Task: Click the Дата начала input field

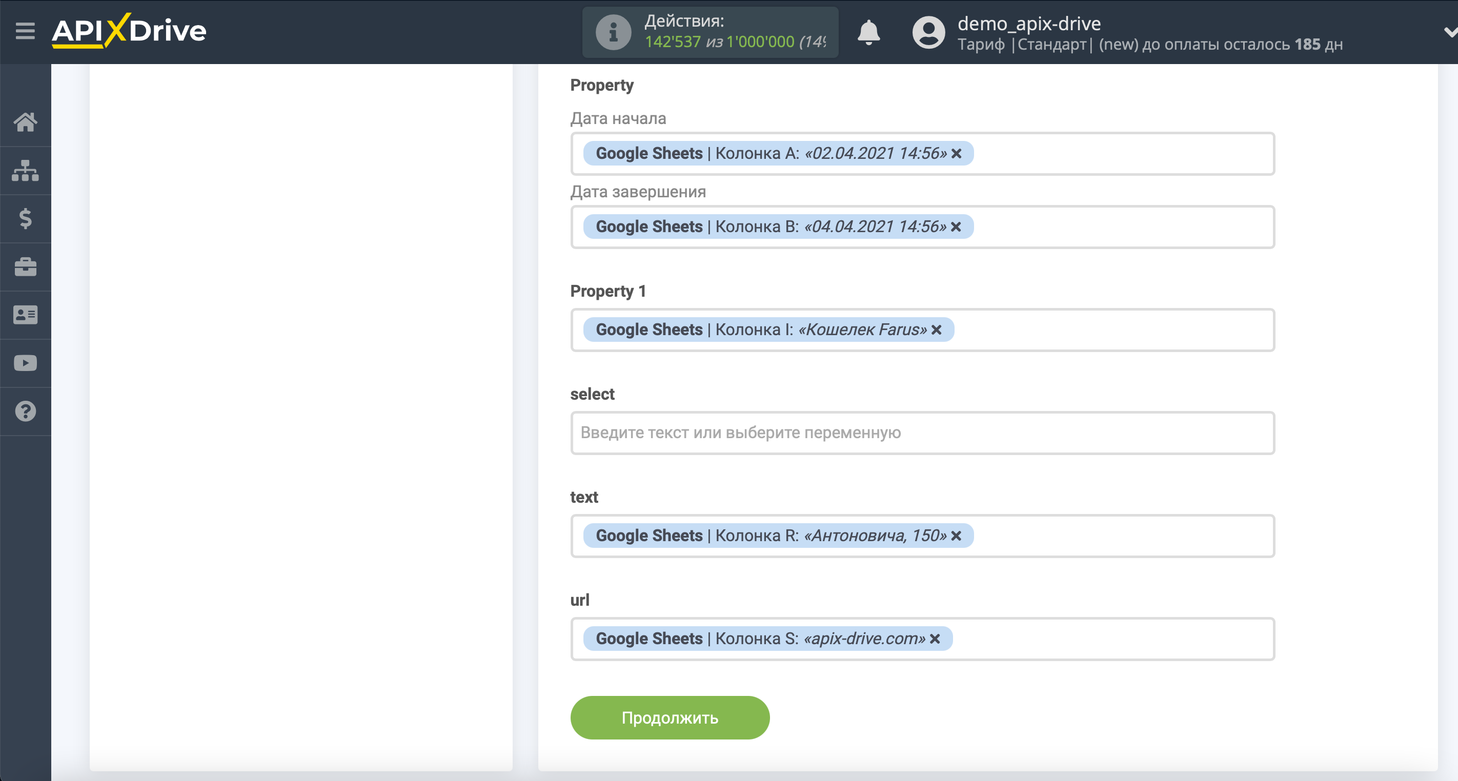Action: point(923,153)
